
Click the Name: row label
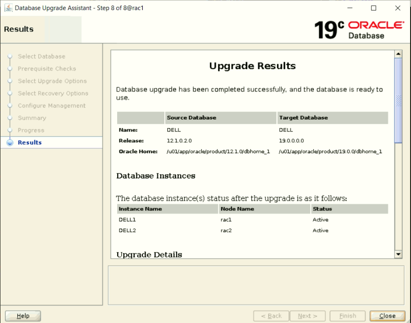click(x=128, y=130)
